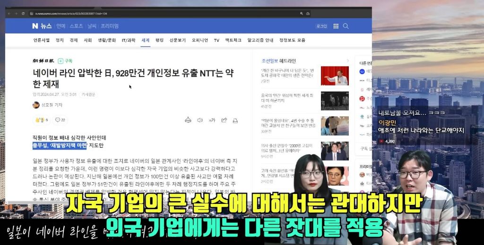Open the 프리미엄 section in header
484x245 pixels.
pyautogui.click(x=110, y=26)
